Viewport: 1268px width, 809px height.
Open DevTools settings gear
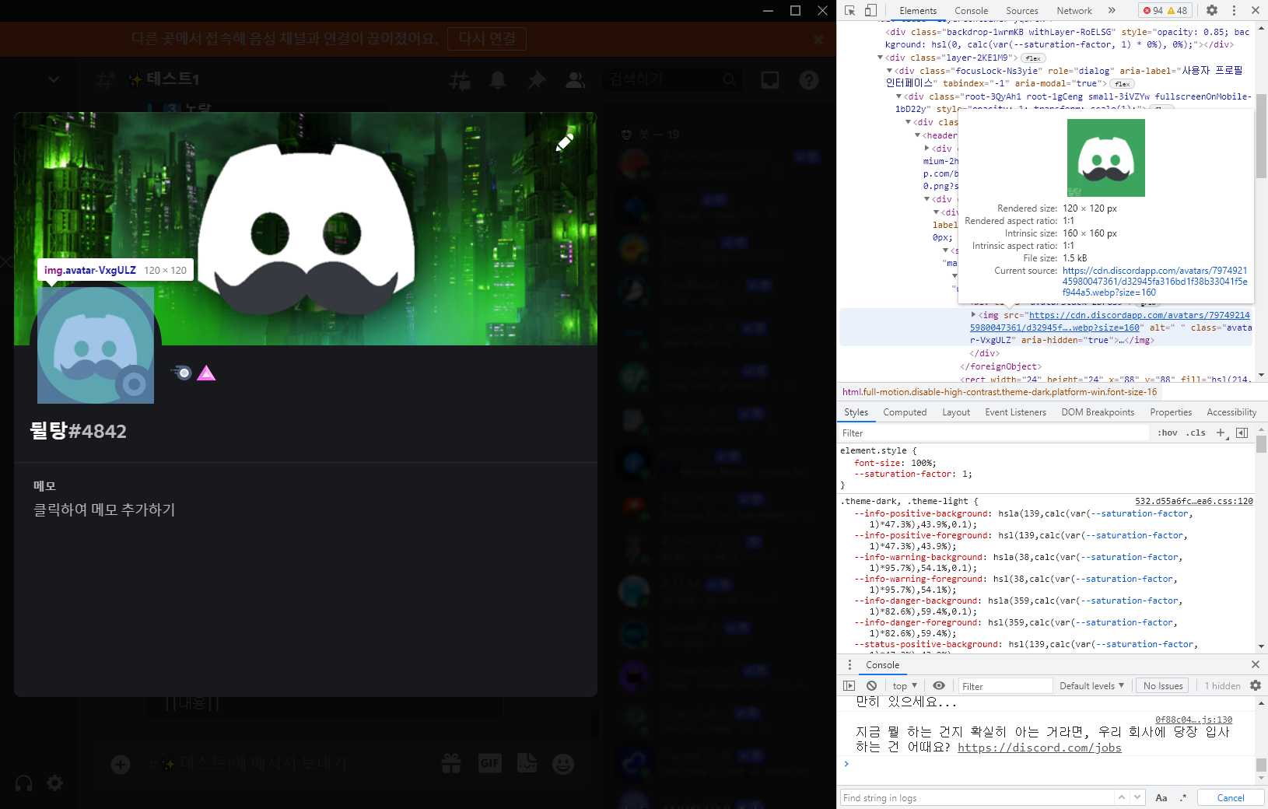click(1212, 10)
